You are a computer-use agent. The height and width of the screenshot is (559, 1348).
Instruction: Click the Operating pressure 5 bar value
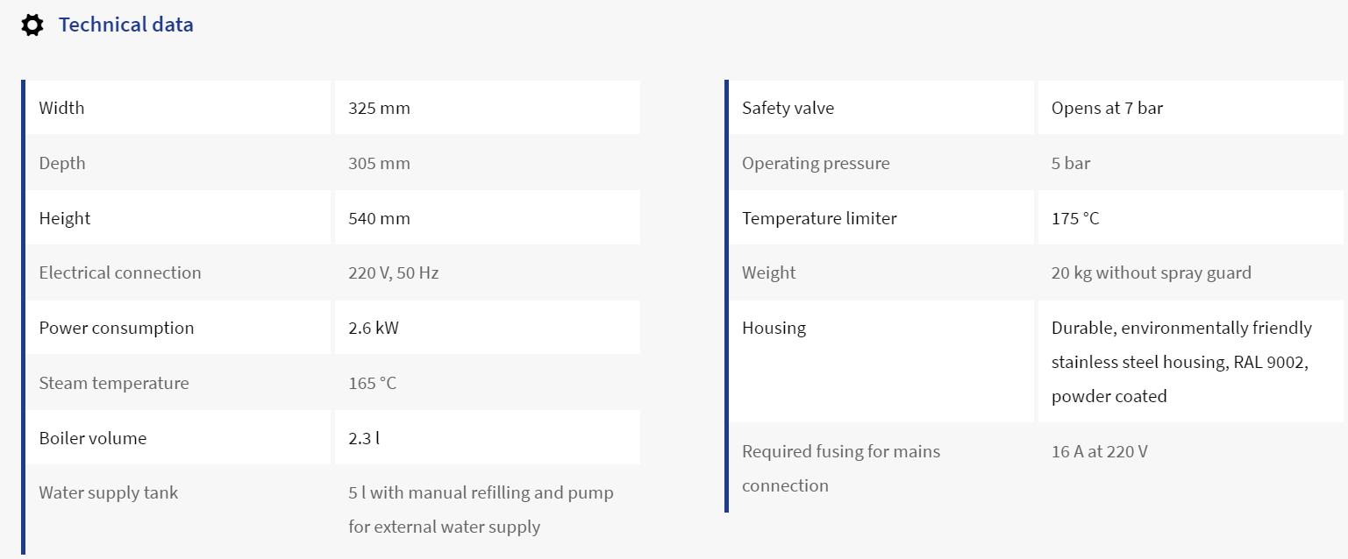click(x=1071, y=163)
